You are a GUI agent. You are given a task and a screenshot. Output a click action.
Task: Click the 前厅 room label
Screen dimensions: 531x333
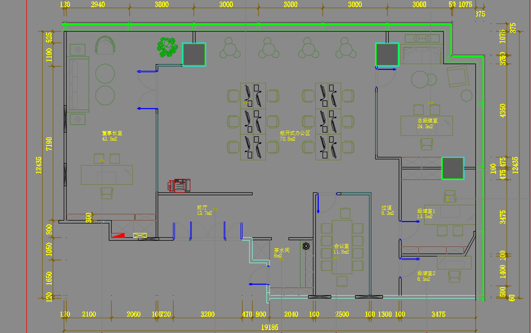click(x=202, y=208)
